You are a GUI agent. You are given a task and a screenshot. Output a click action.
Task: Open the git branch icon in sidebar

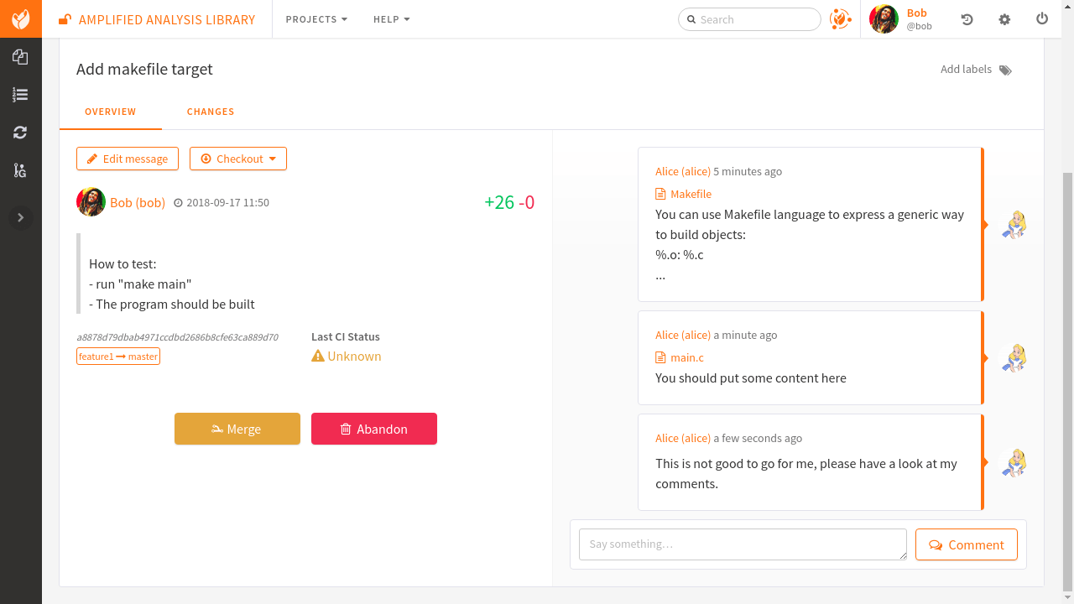tap(20, 170)
